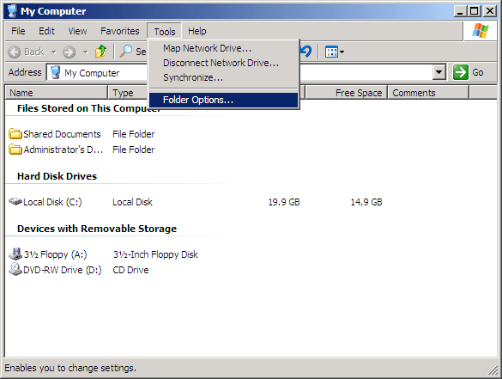Click the Shared Documents folder icon
The height and width of the screenshot is (379, 502).
(x=15, y=134)
